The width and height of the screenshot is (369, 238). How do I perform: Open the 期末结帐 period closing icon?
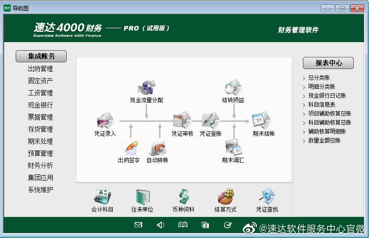(x=263, y=121)
